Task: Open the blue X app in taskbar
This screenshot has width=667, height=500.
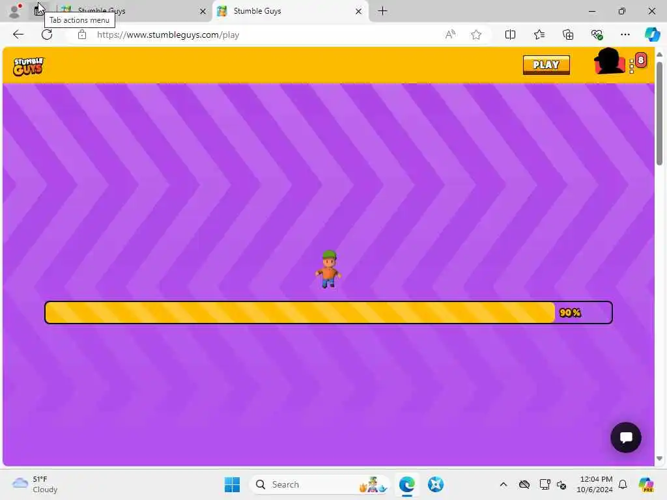Action: (x=436, y=484)
